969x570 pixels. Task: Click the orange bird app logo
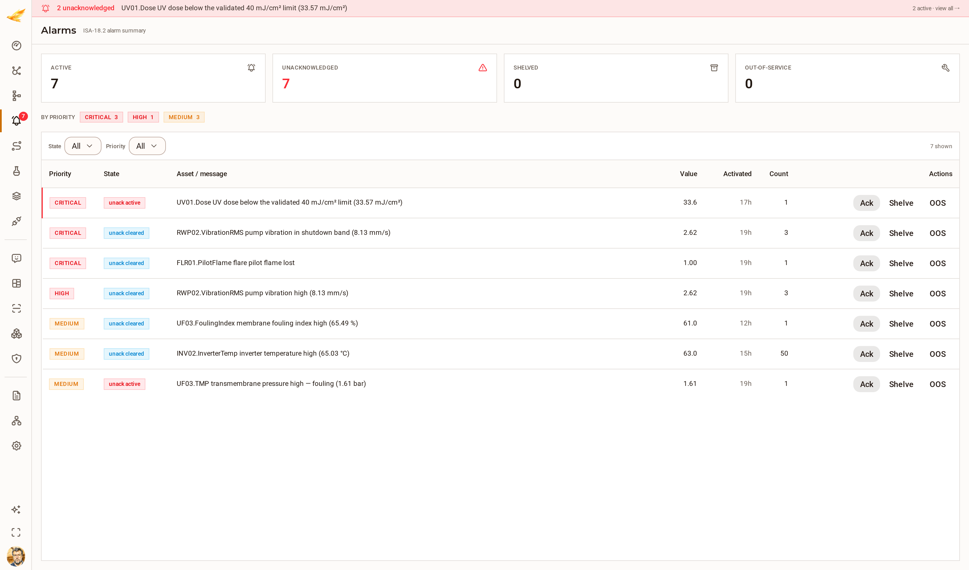coord(16,15)
